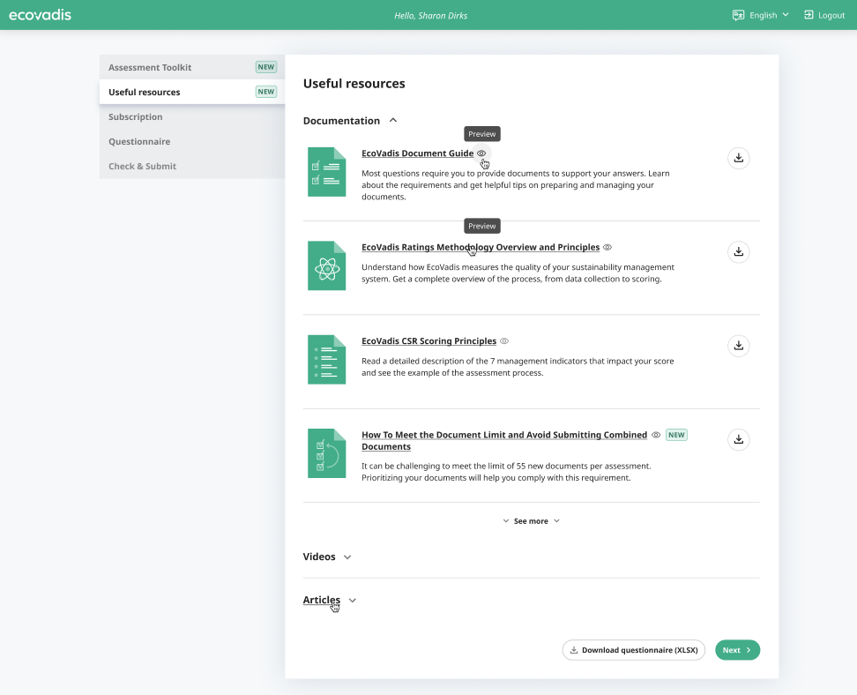The height and width of the screenshot is (695, 857).
Task: Open the Assessment Toolkit menu item
Action: click(x=192, y=67)
